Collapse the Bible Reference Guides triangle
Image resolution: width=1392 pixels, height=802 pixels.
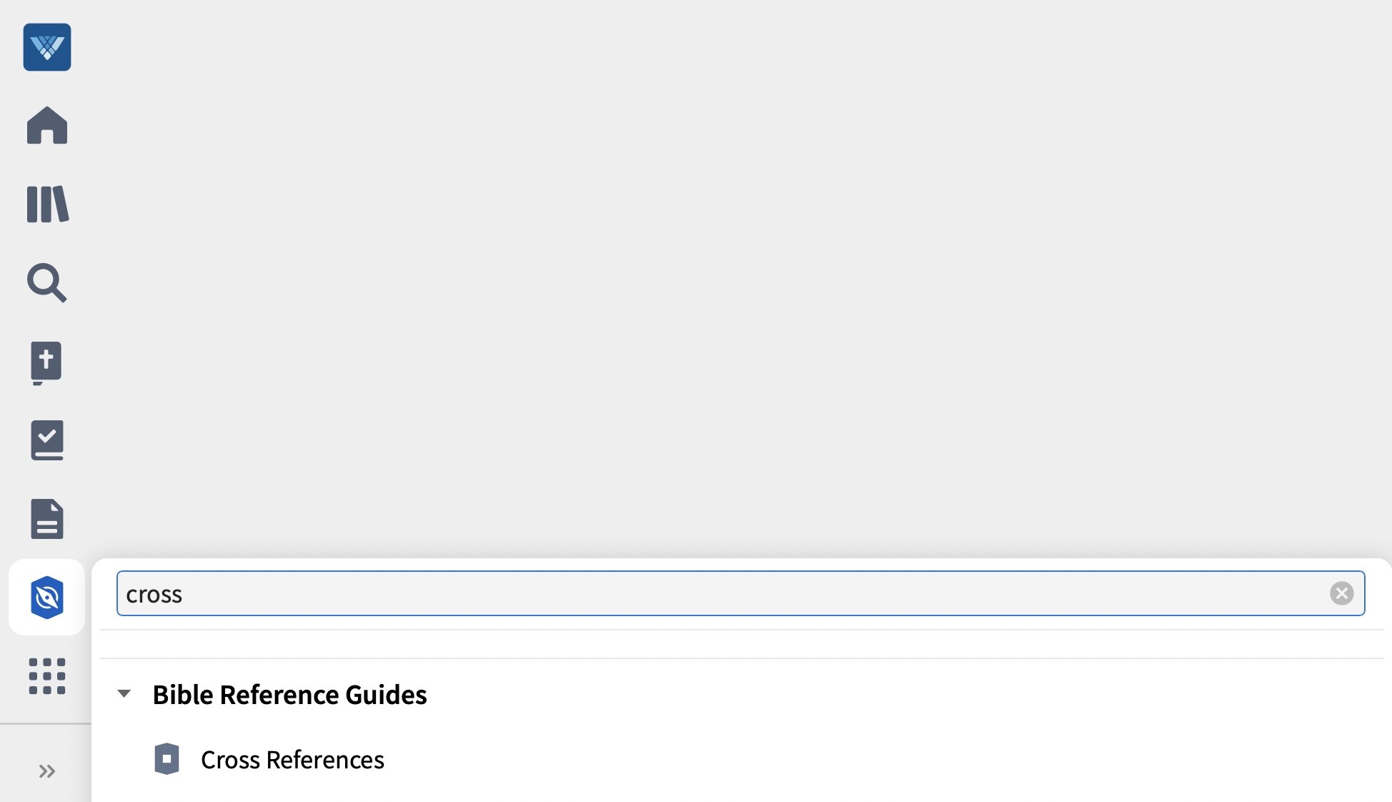[x=124, y=693]
